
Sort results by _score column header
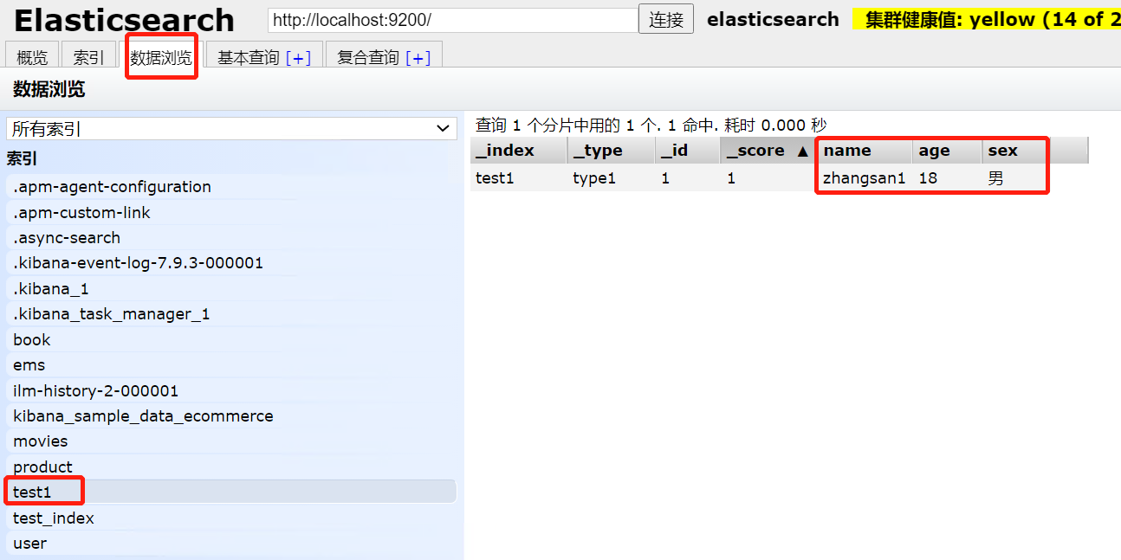tap(768, 151)
